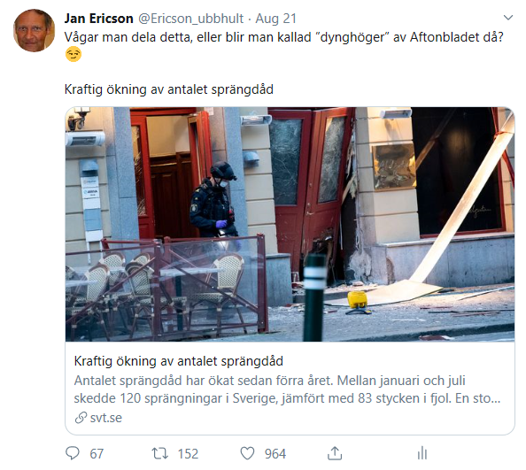Click the 152 retweets count
The image size is (526, 470).
[x=188, y=453]
